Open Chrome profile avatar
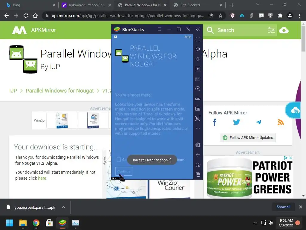This screenshot has height=230, width=306. click(290, 16)
